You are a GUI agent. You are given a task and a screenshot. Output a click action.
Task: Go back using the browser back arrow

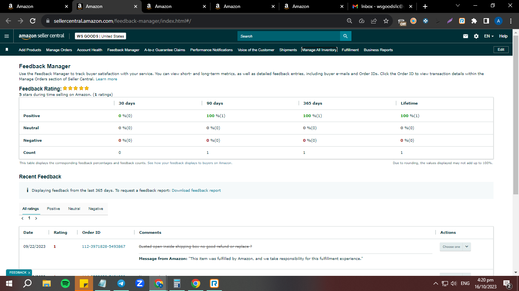(x=8, y=21)
